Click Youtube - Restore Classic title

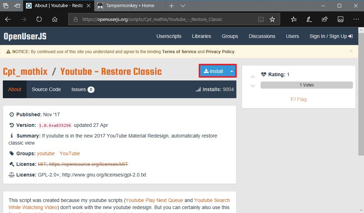click(111, 72)
